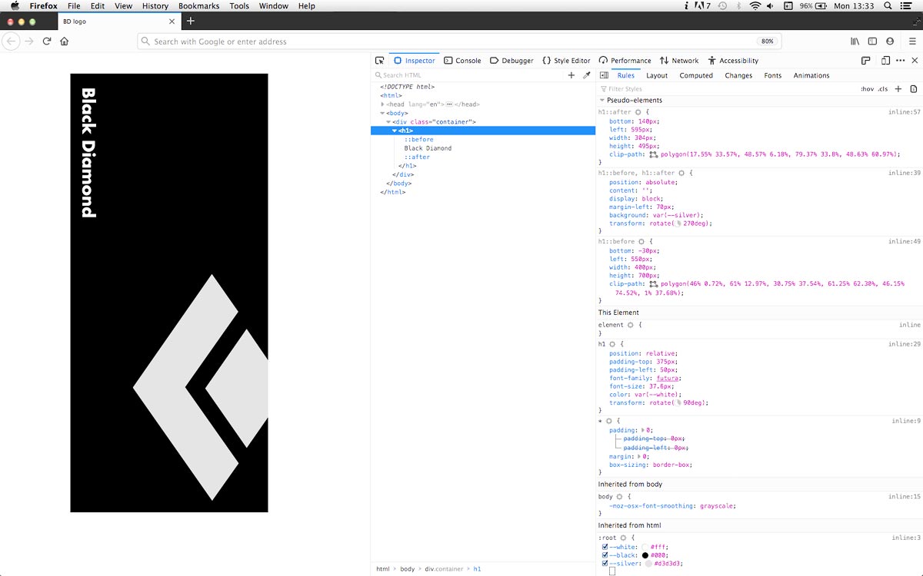
Task: Add a new rule with the plus icon
Action: pos(898,89)
